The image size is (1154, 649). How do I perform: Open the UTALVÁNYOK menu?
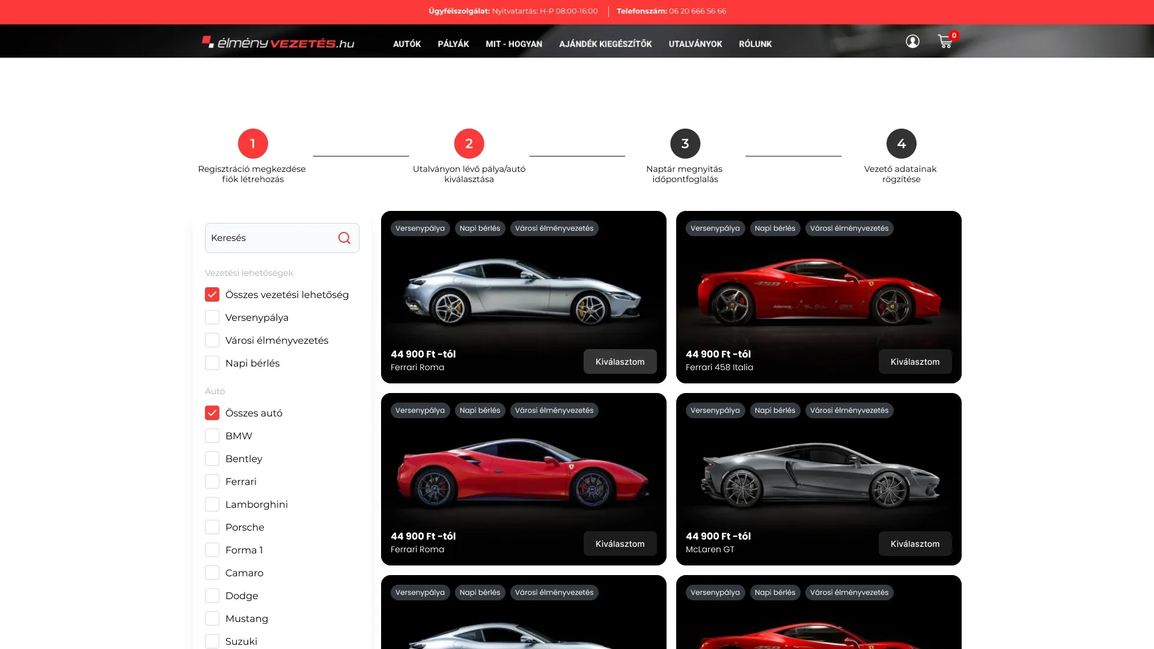(x=695, y=44)
